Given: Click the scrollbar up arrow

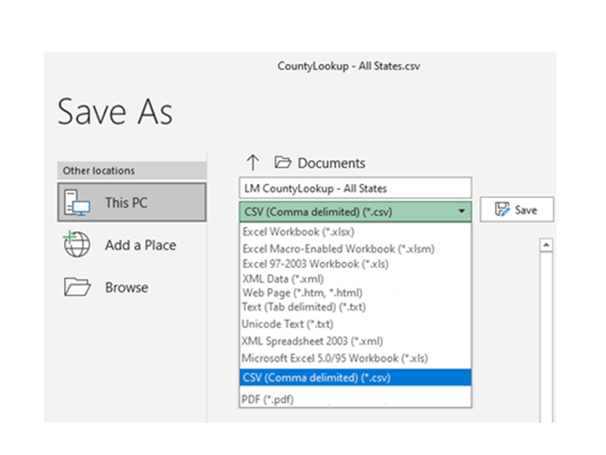Looking at the screenshot, I should (546, 245).
